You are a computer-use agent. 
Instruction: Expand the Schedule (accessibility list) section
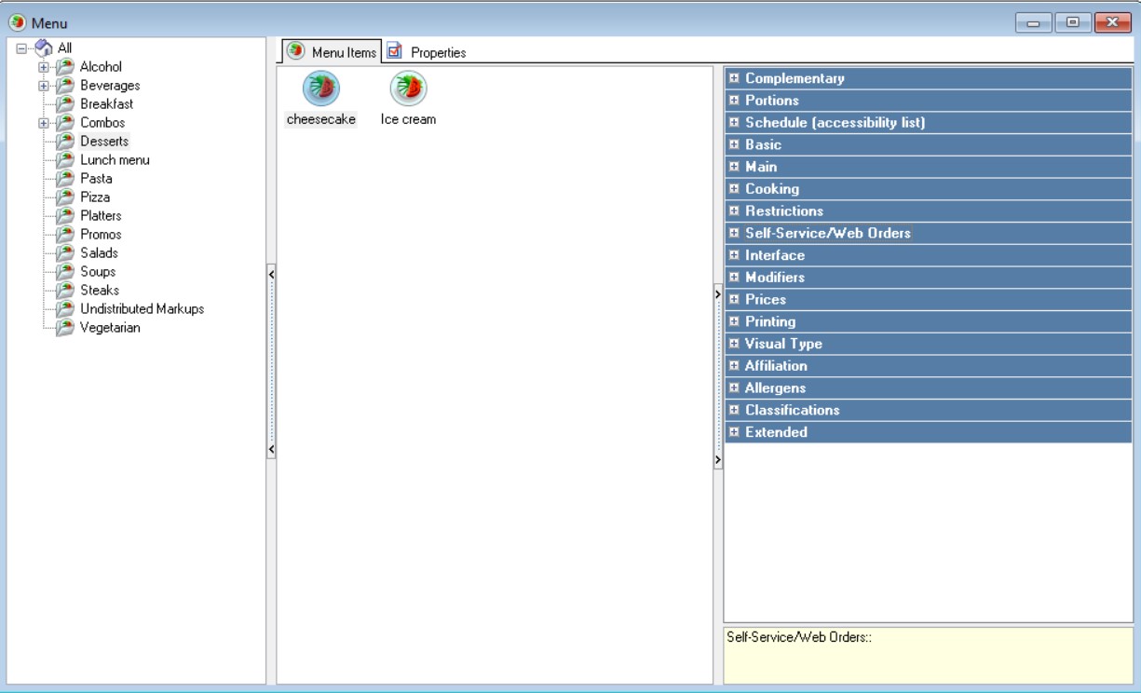coord(734,123)
